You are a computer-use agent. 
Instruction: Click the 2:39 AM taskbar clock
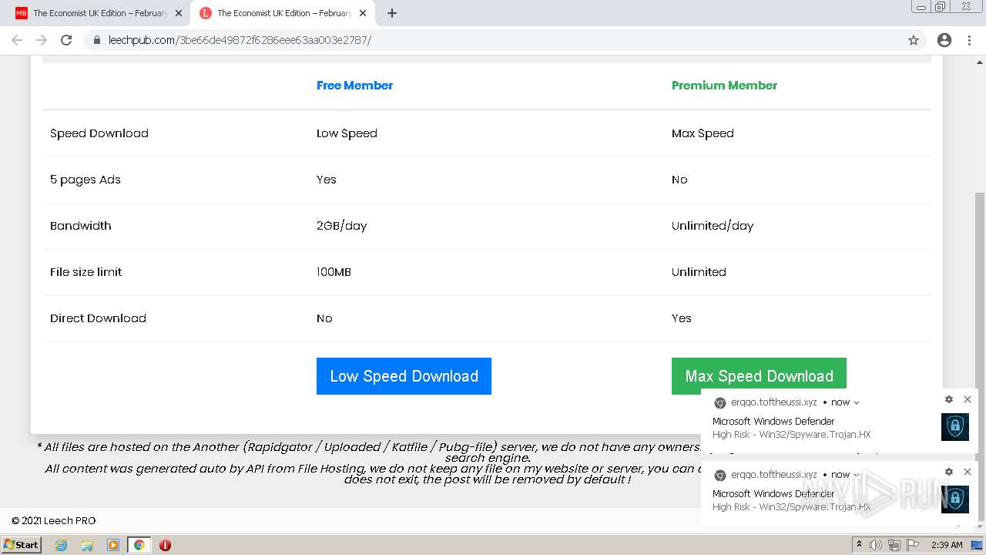coord(947,545)
